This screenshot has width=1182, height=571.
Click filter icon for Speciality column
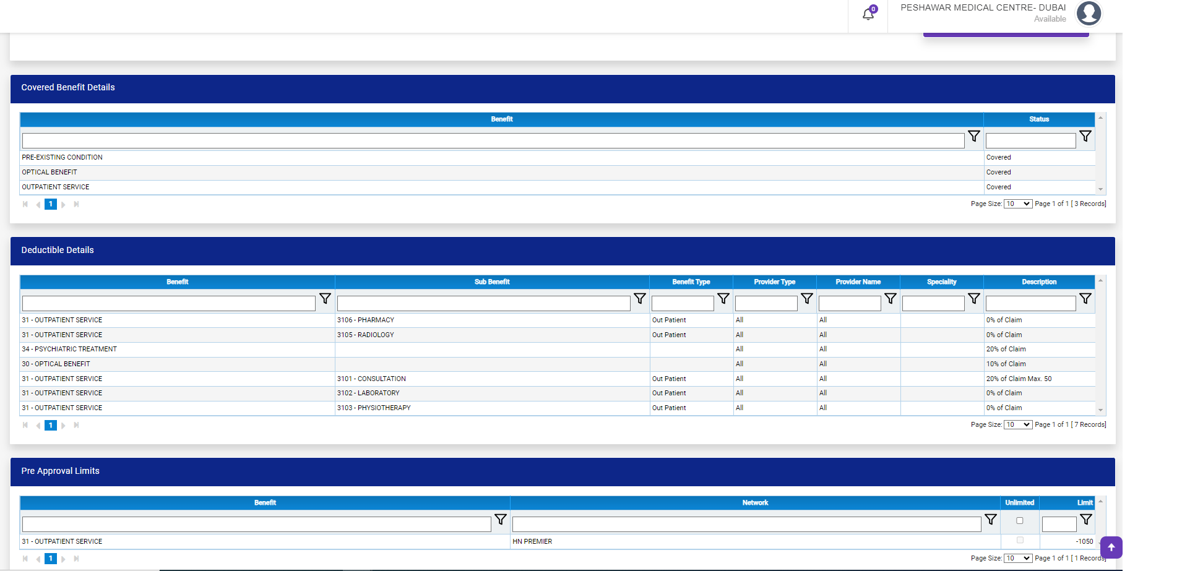click(973, 299)
